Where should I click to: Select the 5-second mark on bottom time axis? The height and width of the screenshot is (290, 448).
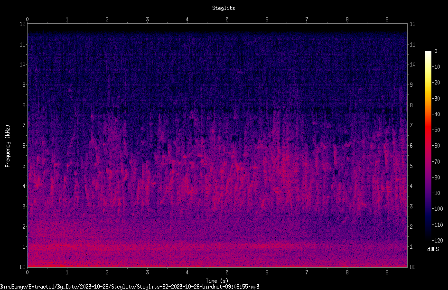click(227, 272)
